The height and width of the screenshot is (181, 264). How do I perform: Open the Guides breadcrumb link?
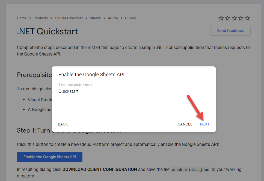[x=130, y=18]
